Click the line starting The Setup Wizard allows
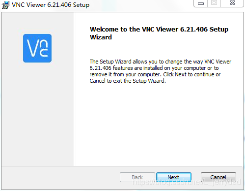This screenshot has height=191, width=245. click(x=161, y=62)
